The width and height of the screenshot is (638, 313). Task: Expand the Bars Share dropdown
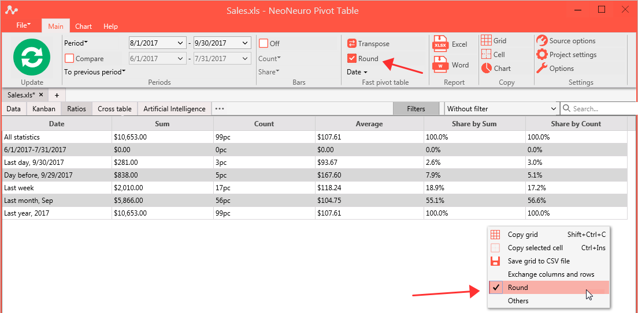tap(269, 72)
